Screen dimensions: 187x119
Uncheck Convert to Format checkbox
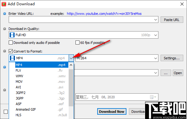[11, 51]
